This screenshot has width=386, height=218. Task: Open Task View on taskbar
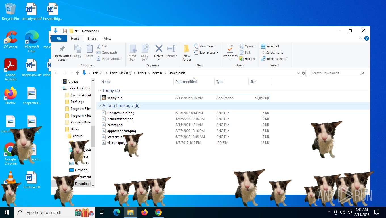click(x=102, y=212)
